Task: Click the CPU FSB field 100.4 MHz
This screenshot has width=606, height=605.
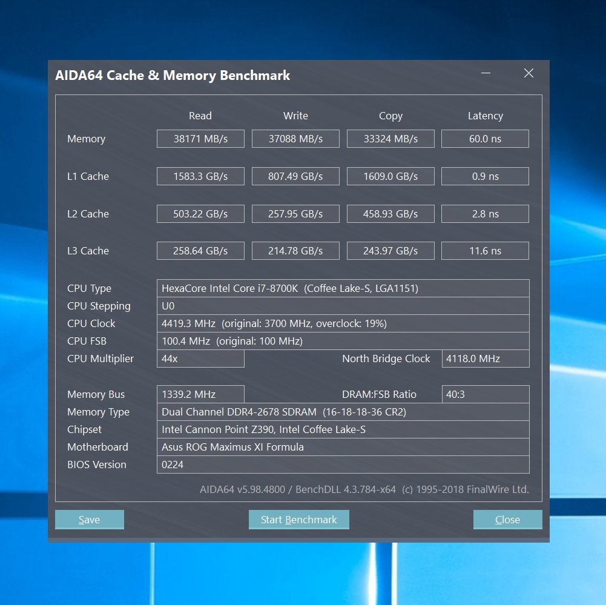Action: click(343, 341)
